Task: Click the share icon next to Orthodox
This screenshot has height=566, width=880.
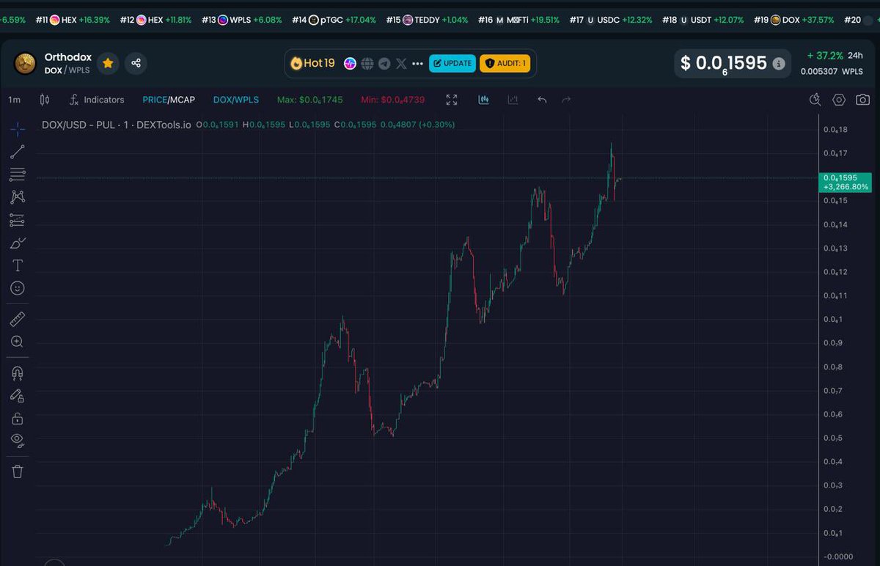Action: tap(136, 63)
